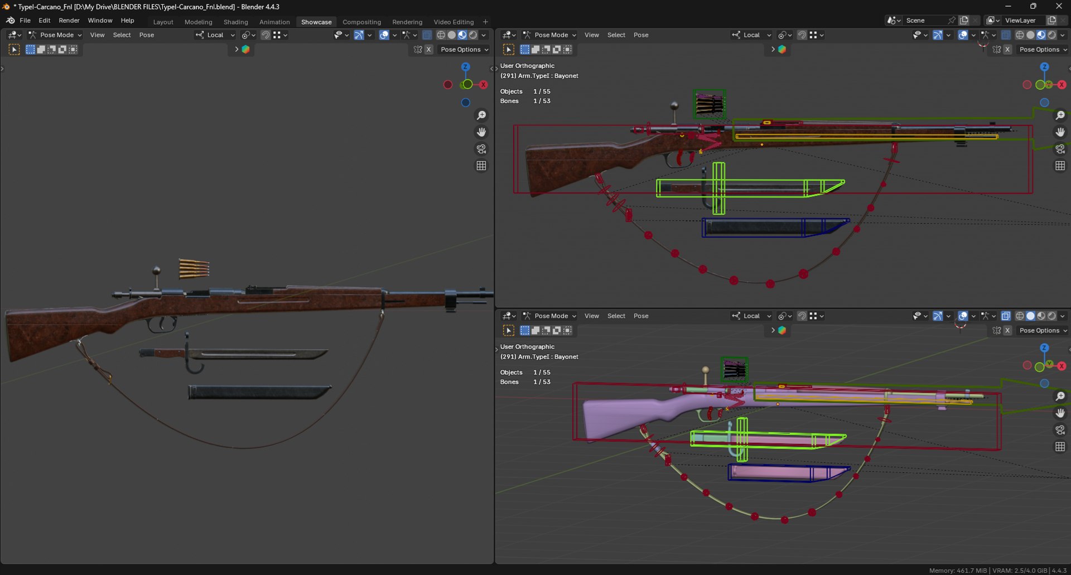Switch to the Animation workspace tab
The width and height of the screenshot is (1071, 575).
(x=274, y=22)
